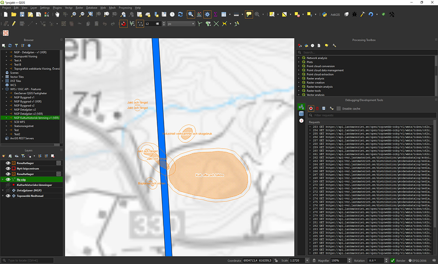Screen dimensions: 438x264
Task: Open statistical summary sigma icon
Action: point(215,14)
